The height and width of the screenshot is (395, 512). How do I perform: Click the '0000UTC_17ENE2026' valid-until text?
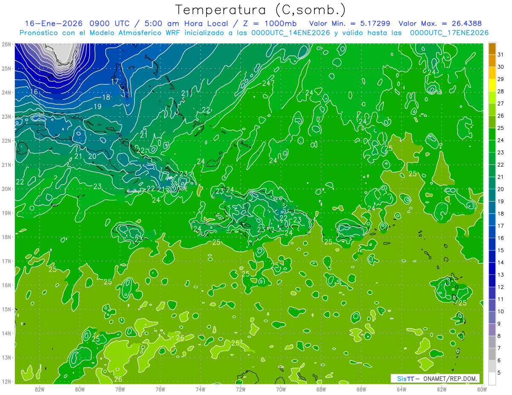point(449,32)
